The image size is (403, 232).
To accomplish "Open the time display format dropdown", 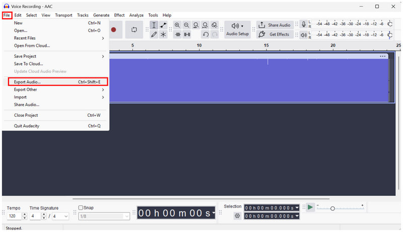I will (214, 213).
